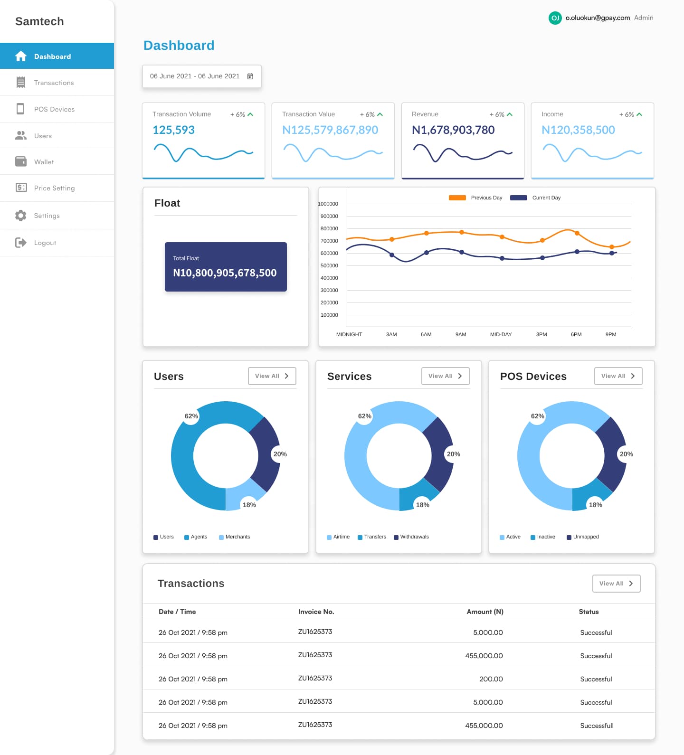Select the Revenue value N1,678,903,780
684x755 pixels.
[453, 130]
